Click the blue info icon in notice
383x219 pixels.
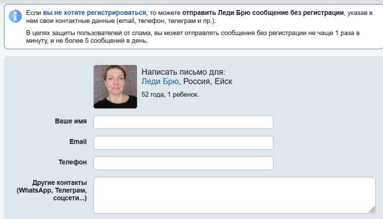(x=15, y=16)
